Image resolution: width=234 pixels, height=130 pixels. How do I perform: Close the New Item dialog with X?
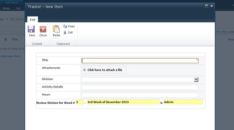pyautogui.click(x=212, y=6)
